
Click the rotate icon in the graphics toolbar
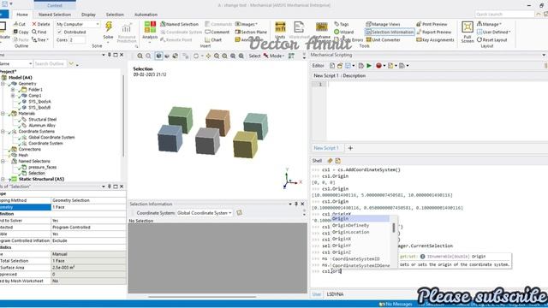click(x=196, y=56)
